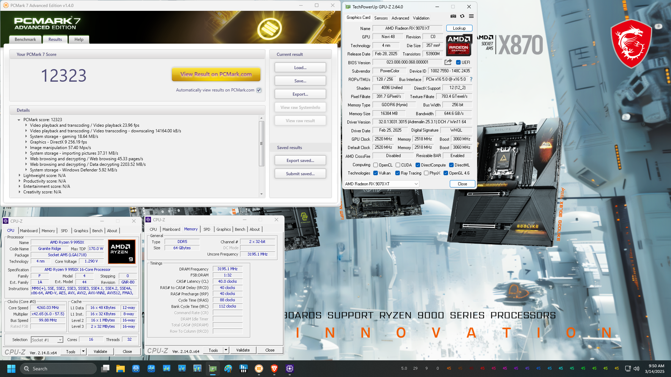
Task: Open the Advanced tab in GPU-Z
Action: tap(400, 18)
